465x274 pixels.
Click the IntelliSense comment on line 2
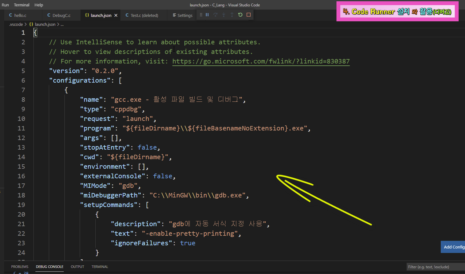tap(155, 42)
